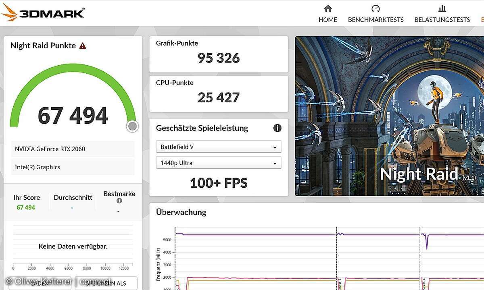The image size is (484, 290).
Task: Click the bar chart icon above BELASTUNGSTESTS
Action: 442,9
